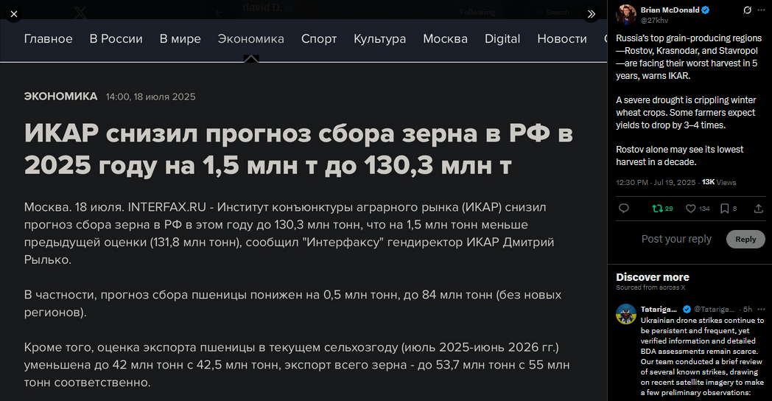The height and width of the screenshot is (401, 772).
Task: Open Tatarigami's avatar in Discover more
Action: tap(625, 314)
